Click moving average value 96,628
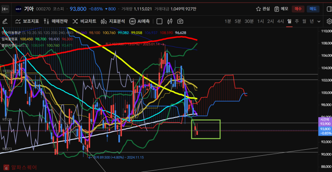 pyautogui.click(x=181, y=33)
